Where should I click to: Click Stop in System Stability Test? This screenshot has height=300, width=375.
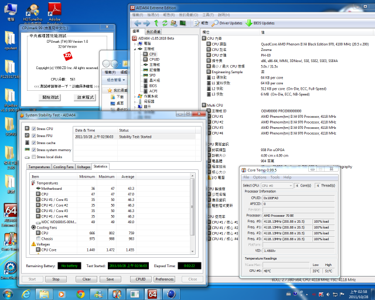coord(56,279)
